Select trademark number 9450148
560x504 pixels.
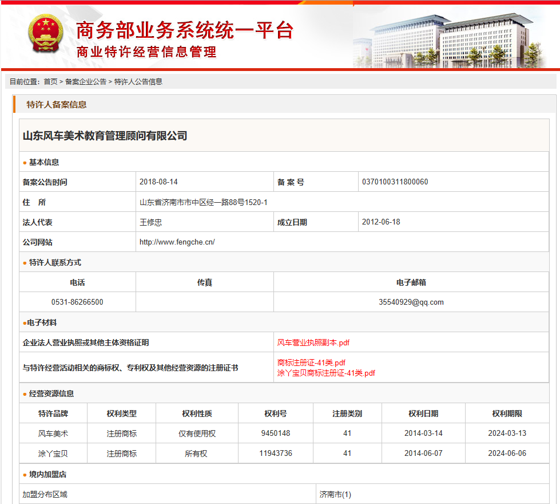[x=276, y=433]
